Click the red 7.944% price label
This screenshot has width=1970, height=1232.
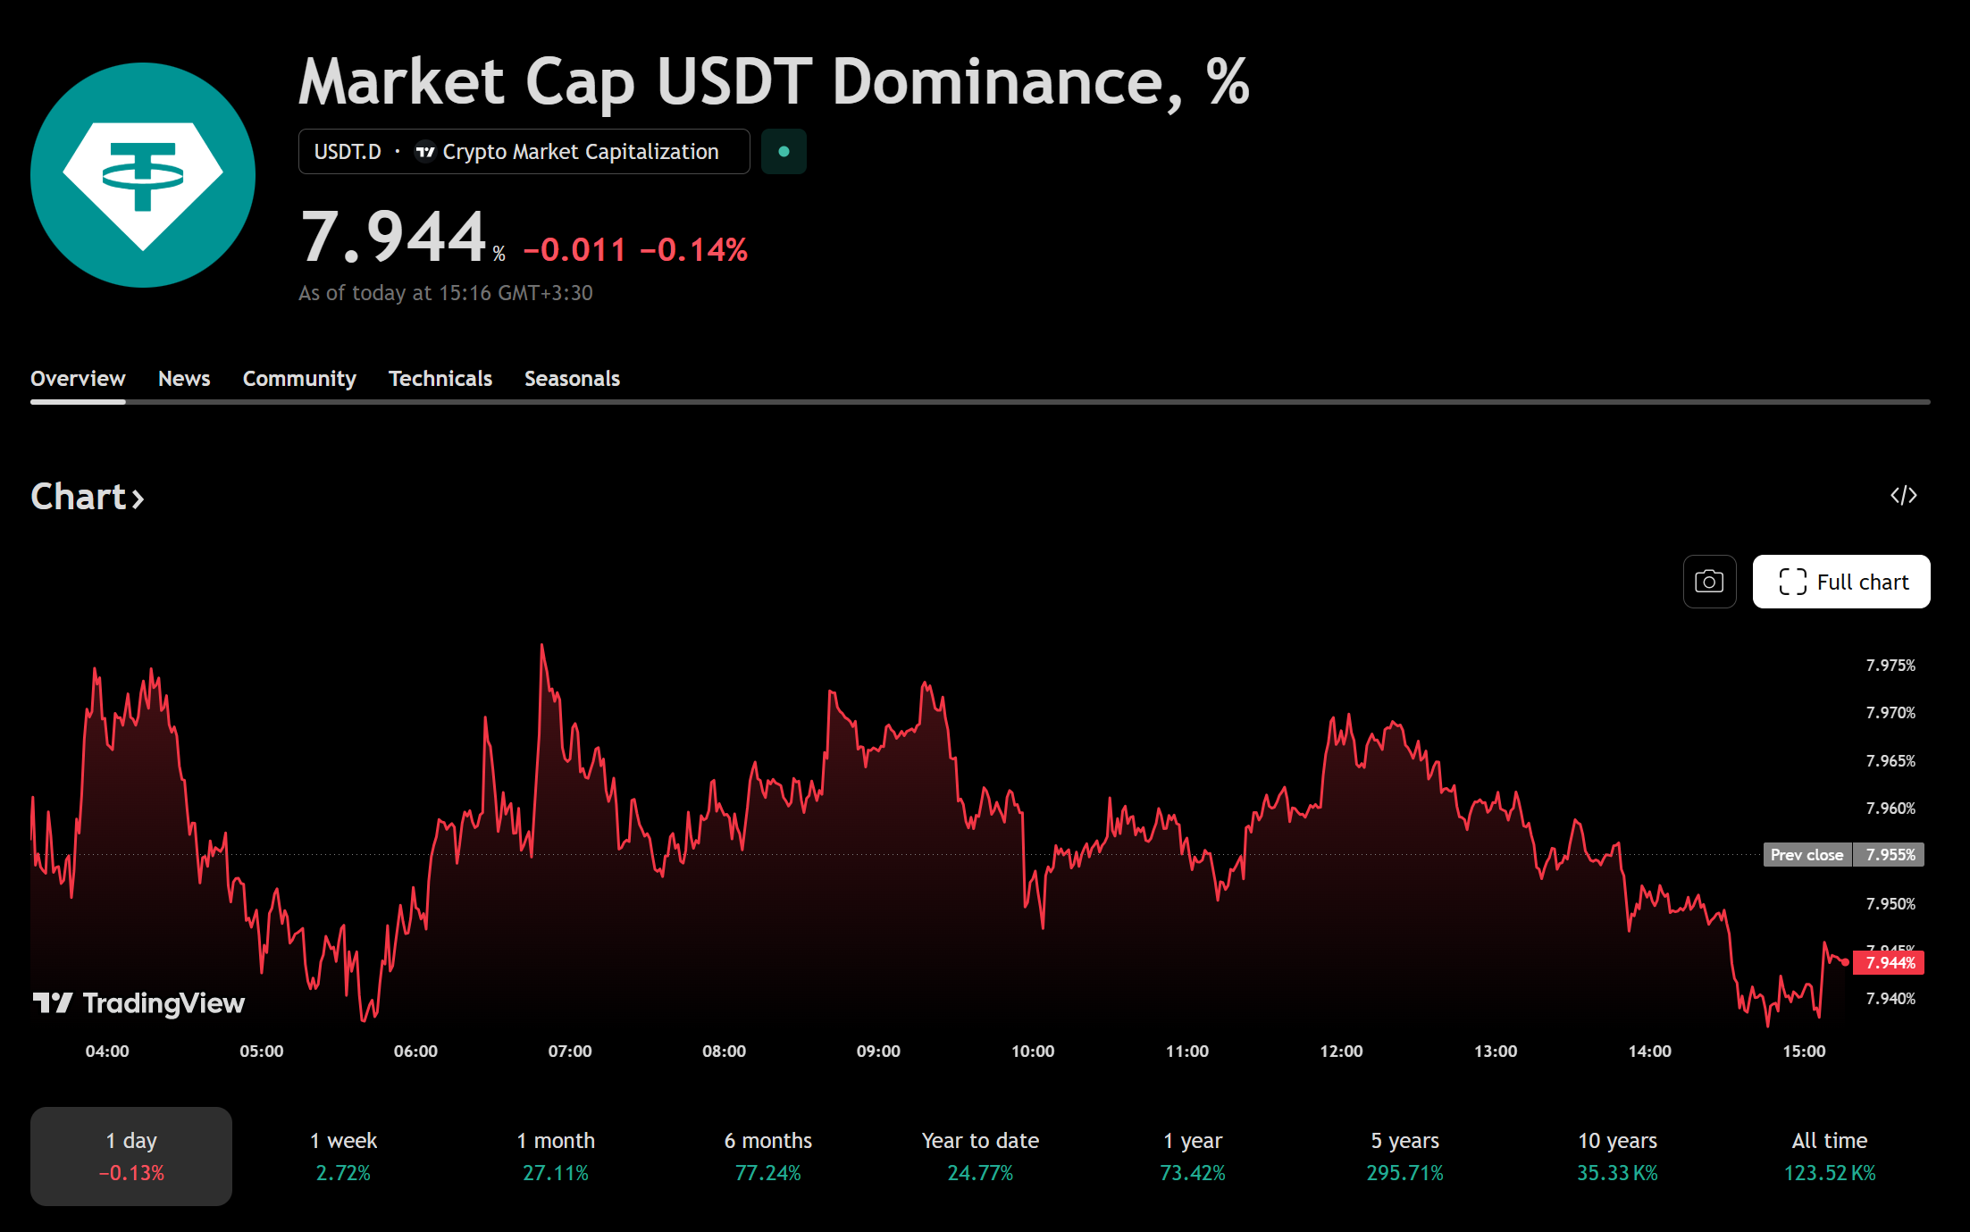1889,962
